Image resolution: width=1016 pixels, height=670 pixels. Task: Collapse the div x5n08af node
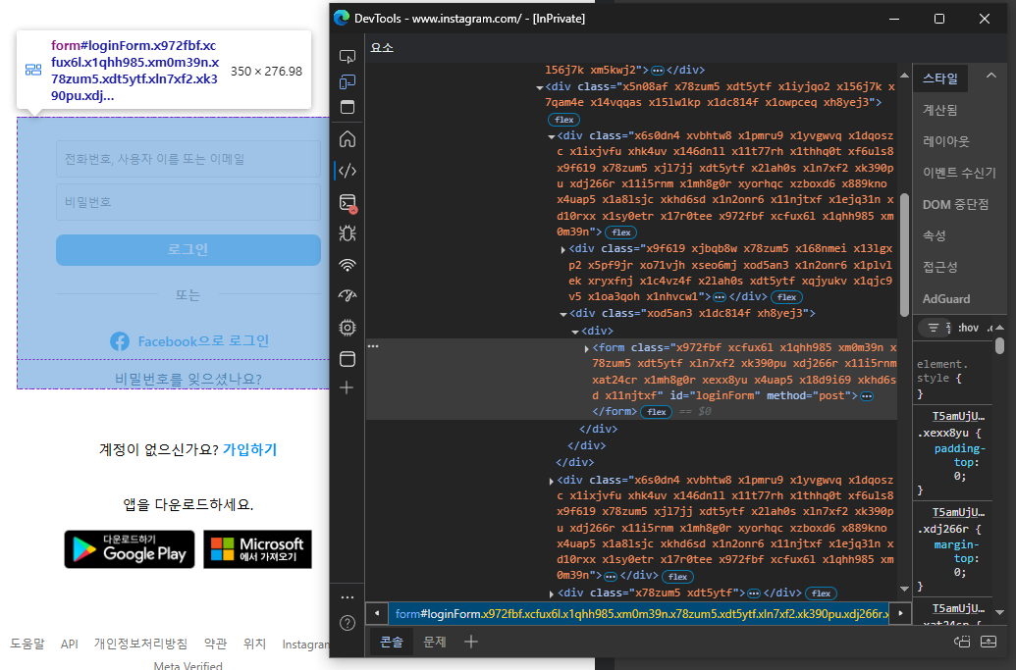point(539,87)
